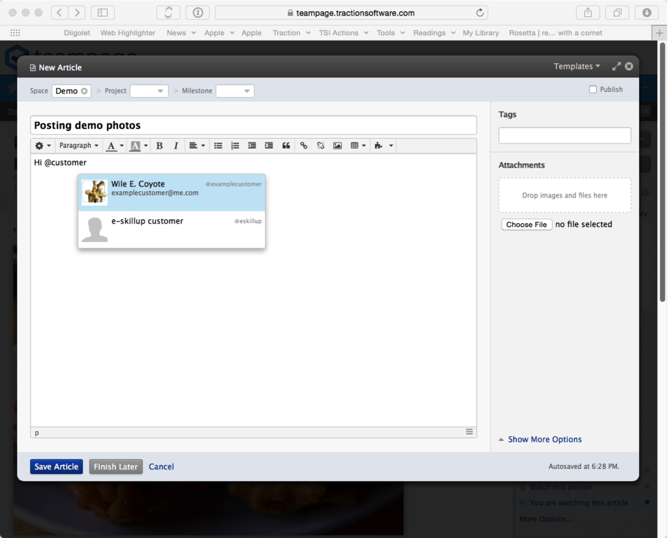The height and width of the screenshot is (538, 668).
Task: Open the Templates menu
Action: coord(577,67)
